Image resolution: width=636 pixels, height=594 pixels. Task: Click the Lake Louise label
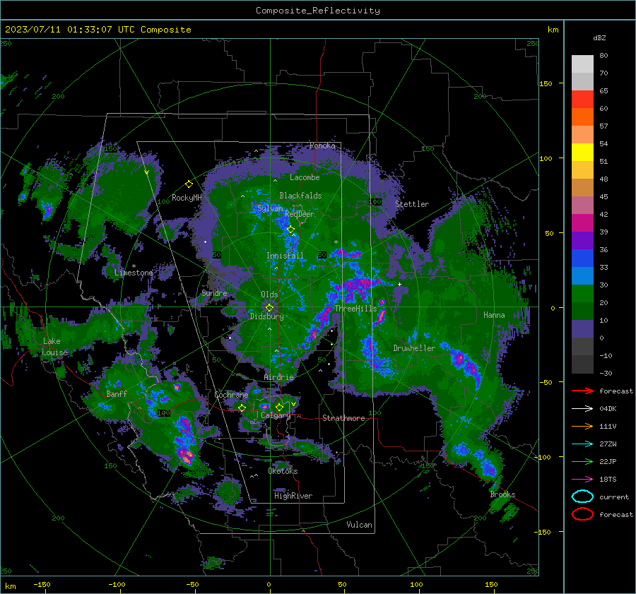(54, 347)
